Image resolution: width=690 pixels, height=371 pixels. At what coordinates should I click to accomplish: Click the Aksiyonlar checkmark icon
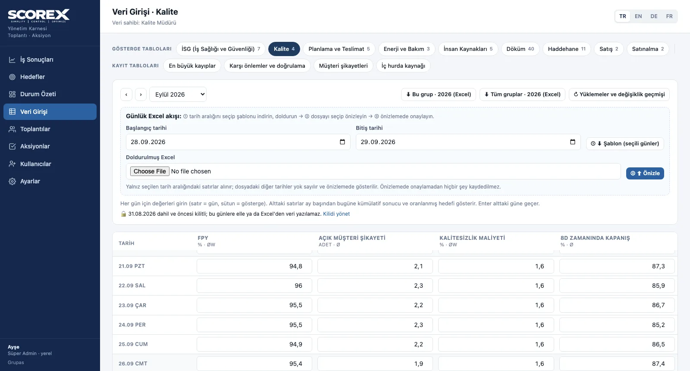coord(13,146)
